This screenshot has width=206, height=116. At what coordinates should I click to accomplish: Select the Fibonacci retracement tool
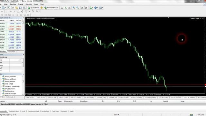[26, 12]
